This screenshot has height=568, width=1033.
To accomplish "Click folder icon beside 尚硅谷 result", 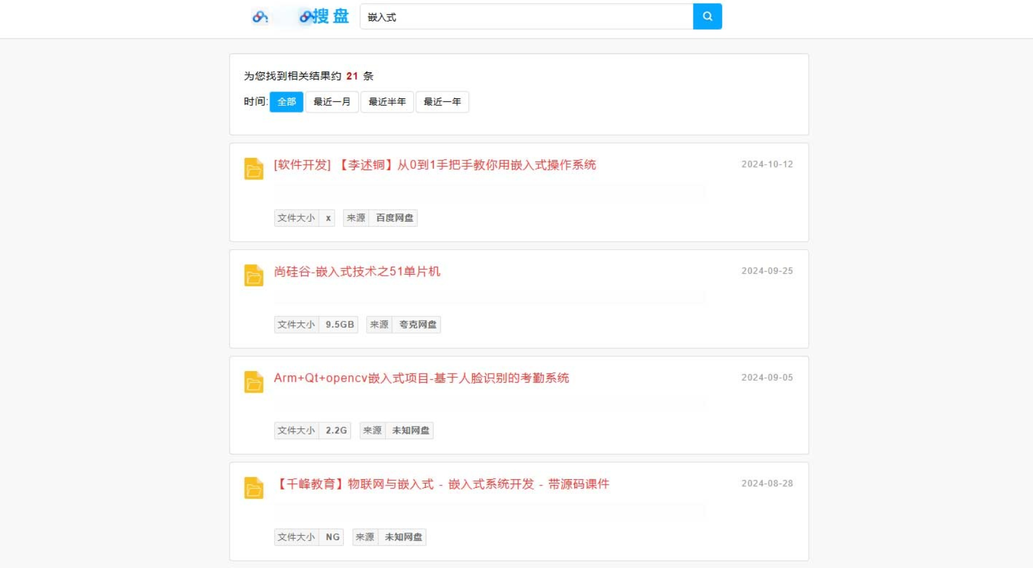I will click(x=254, y=275).
